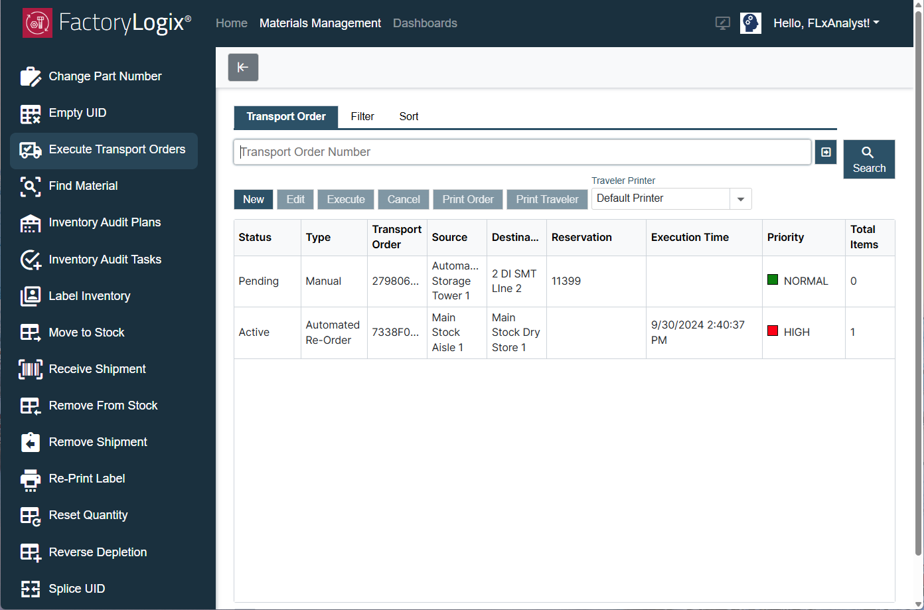Screen dimensions: 924x610
Task: Click the enter icon beside order number field
Action: 825,152
